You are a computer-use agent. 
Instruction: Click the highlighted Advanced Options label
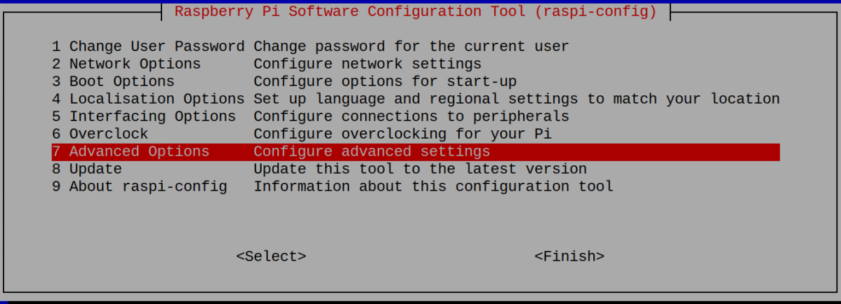tap(130, 151)
